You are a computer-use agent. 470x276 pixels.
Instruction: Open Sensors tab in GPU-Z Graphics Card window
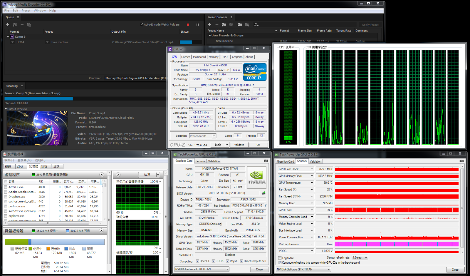tap(200, 161)
